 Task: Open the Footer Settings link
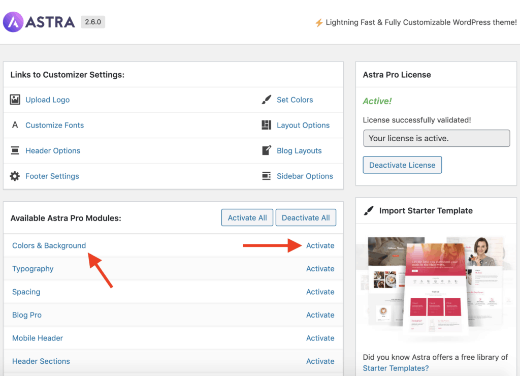(52, 176)
